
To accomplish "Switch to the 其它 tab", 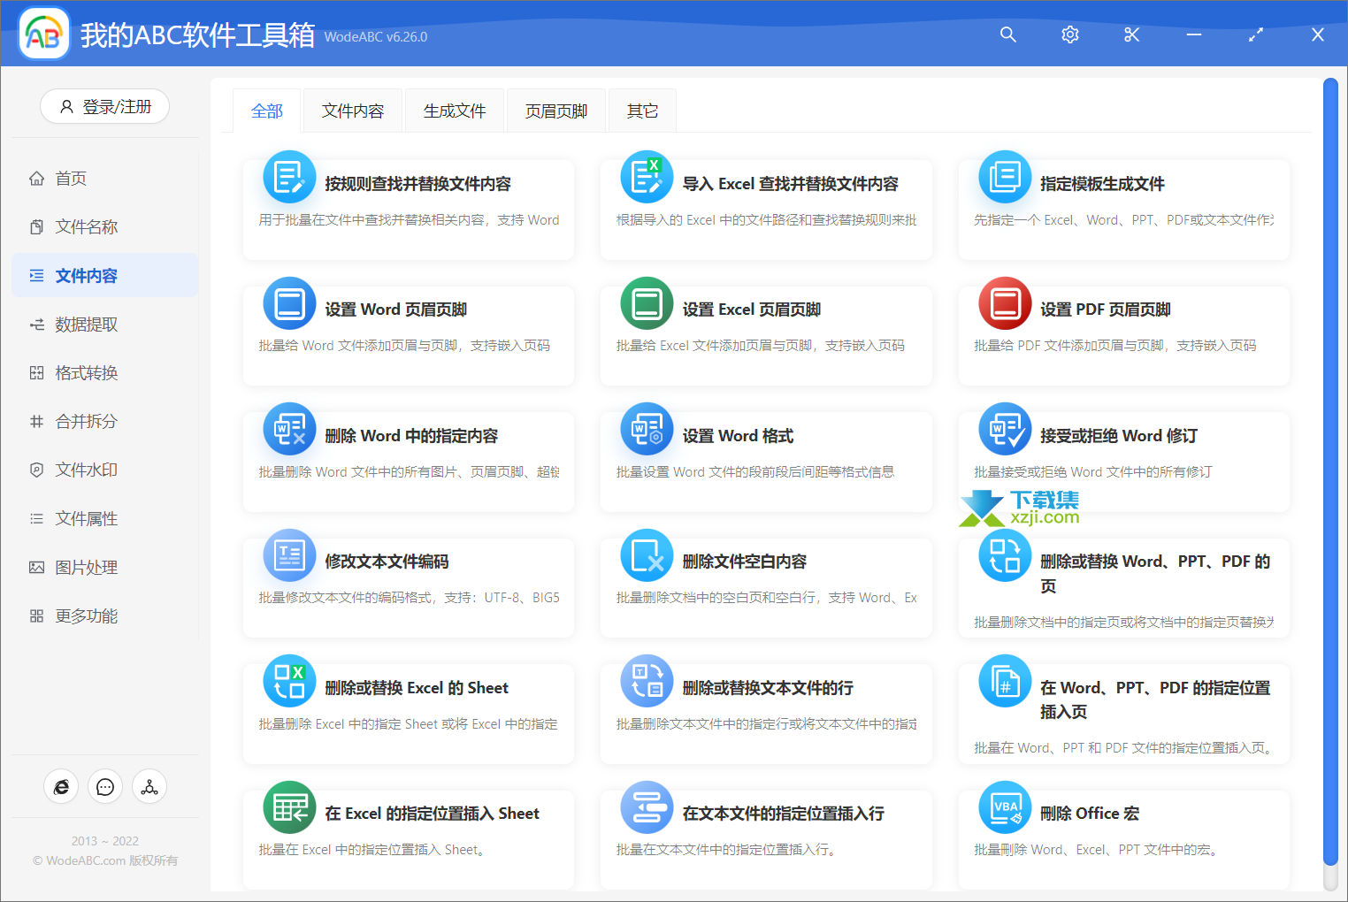I will pos(642,111).
